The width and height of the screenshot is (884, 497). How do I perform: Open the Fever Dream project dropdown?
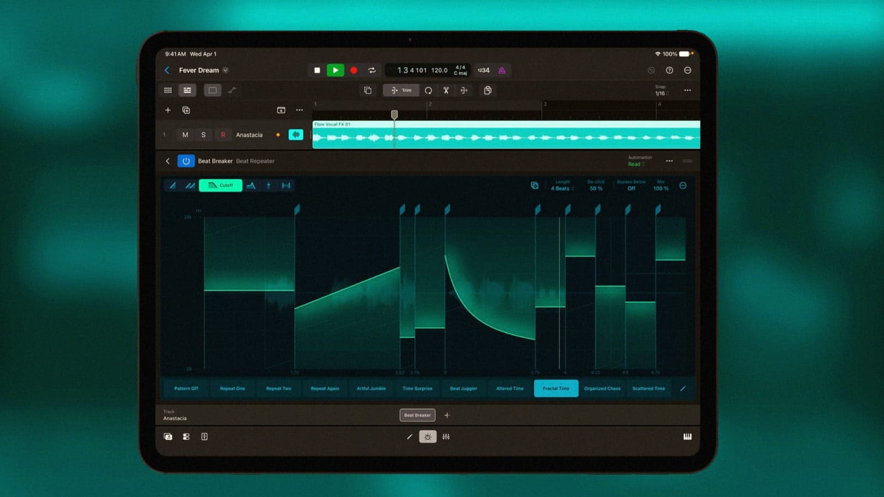[225, 70]
